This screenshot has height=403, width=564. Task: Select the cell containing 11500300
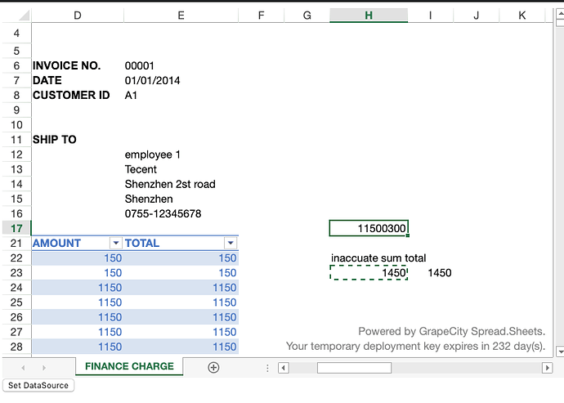[369, 228]
